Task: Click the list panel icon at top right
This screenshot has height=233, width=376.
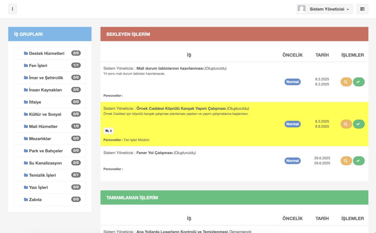Action: (x=362, y=9)
